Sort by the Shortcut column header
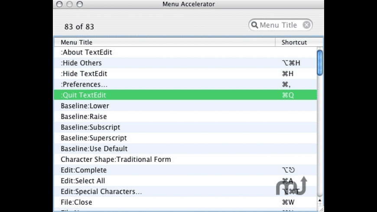377x212 pixels. point(294,42)
